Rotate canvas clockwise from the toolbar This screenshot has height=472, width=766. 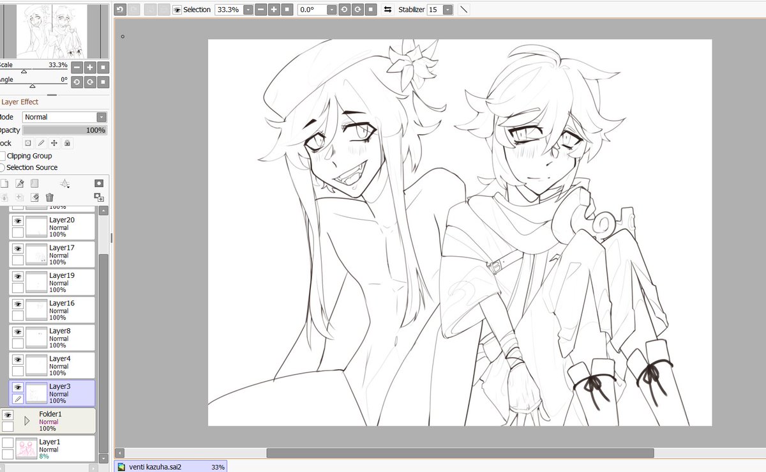click(357, 10)
